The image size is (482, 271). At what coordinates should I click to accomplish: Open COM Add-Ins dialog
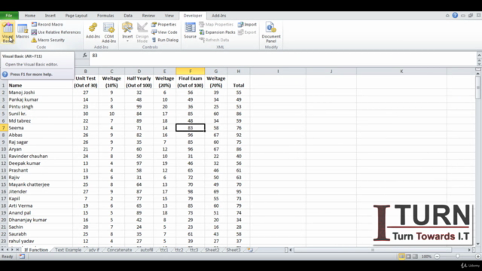pos(108,32)
